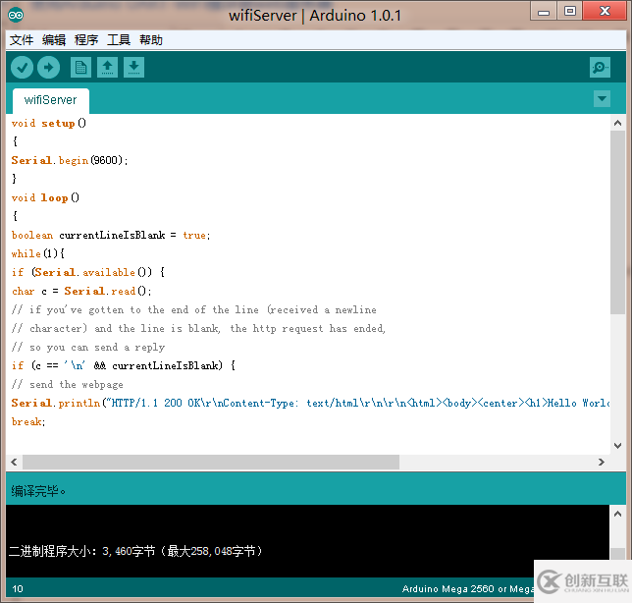
Task: Click the Serial.println HTTP response line
Action: (x=310, y=403)
